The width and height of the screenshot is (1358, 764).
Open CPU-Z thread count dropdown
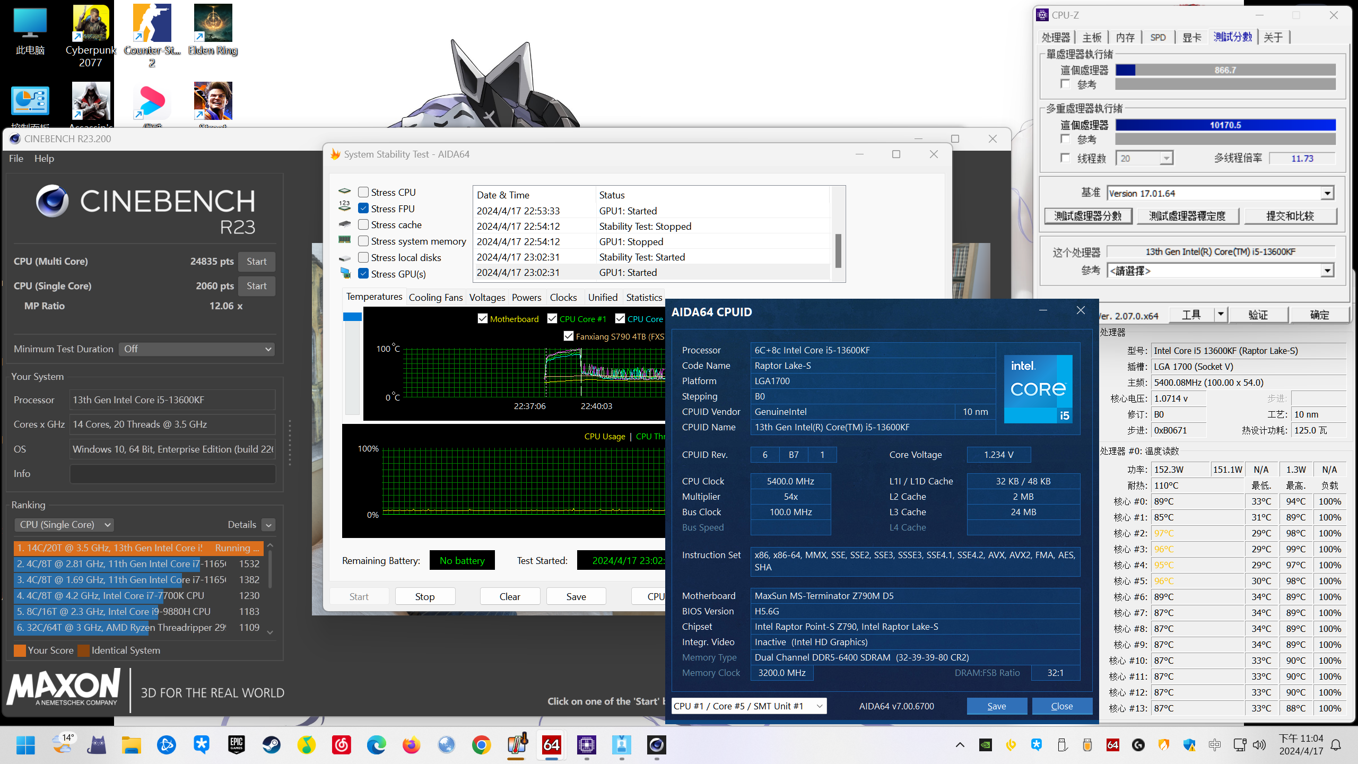point(1144,158)
